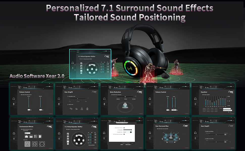The height and width of the screenshot is (151, 245).
Task: Click Mic In dB value field
Action: point(29,110)
